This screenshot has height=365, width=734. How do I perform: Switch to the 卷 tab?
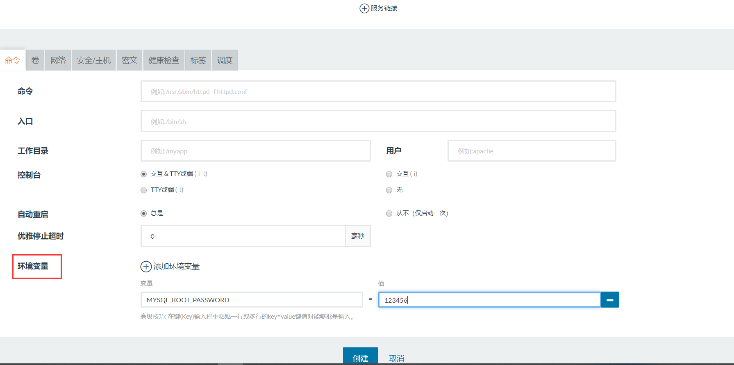point(35,60)
